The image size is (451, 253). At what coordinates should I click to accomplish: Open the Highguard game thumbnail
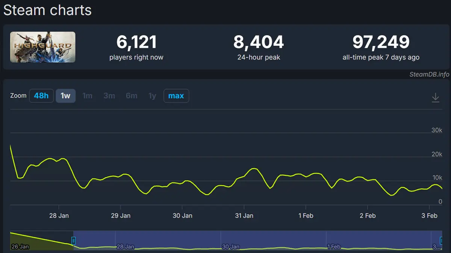pyautogui.click(x=42, y=47)
